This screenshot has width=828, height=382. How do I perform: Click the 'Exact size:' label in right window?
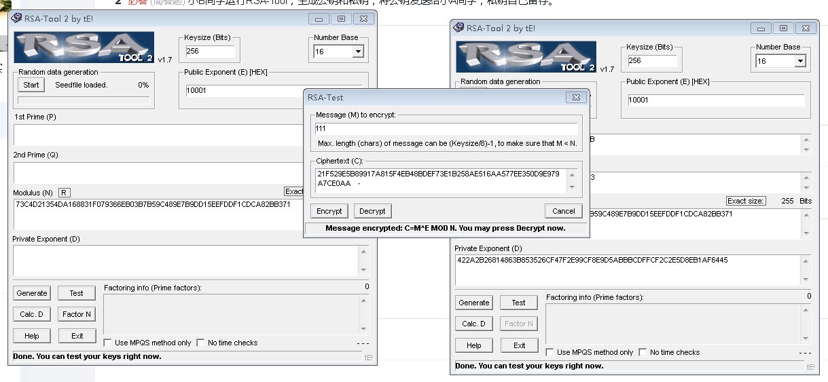[745, 201]
